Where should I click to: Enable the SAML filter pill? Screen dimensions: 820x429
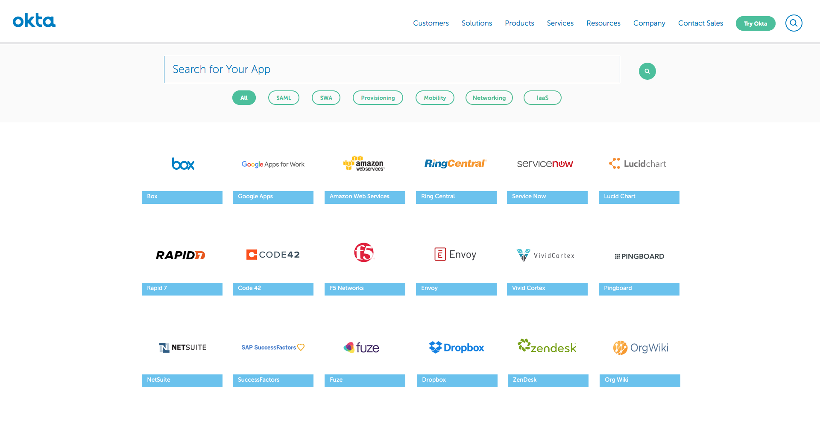point(284,98)
